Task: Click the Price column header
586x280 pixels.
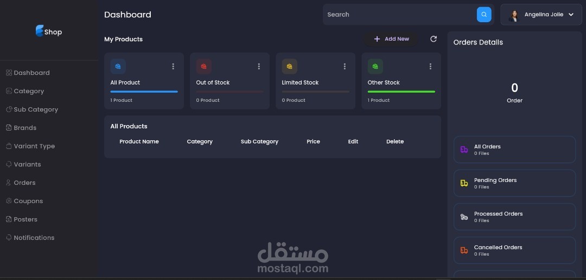Action: [x=313, y=141]
